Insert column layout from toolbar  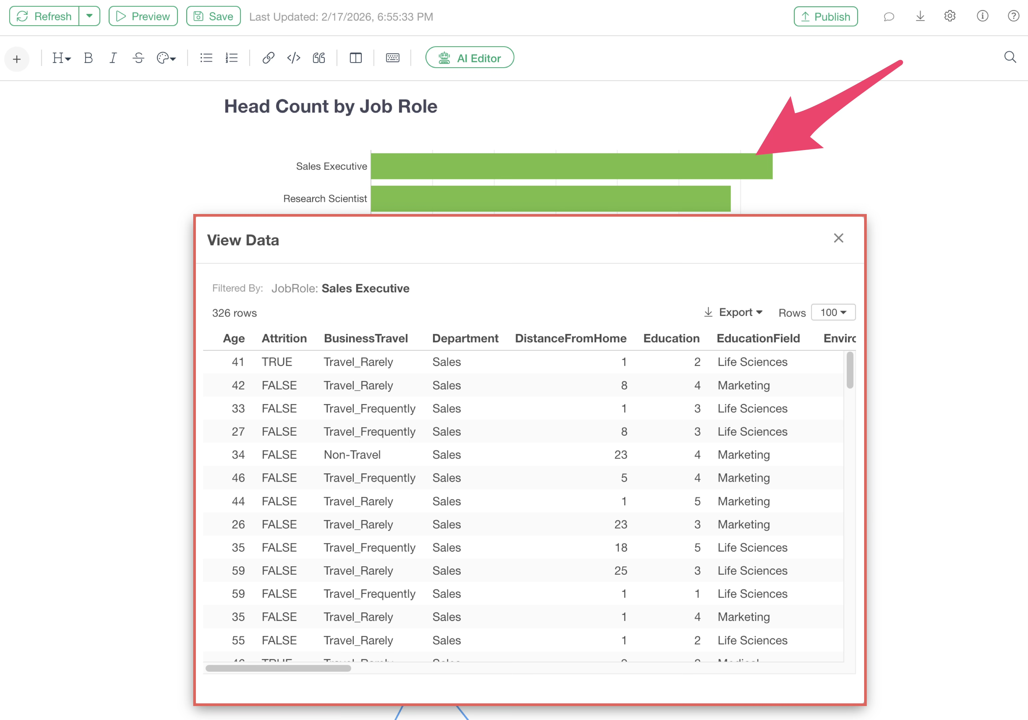click(355, 58)
